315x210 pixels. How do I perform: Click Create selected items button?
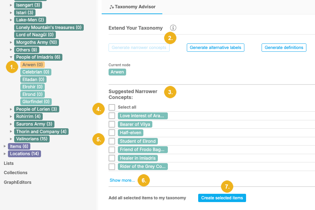222,198
